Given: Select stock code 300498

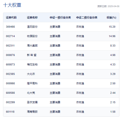Looking at the screenshot, I should point(10,27).
